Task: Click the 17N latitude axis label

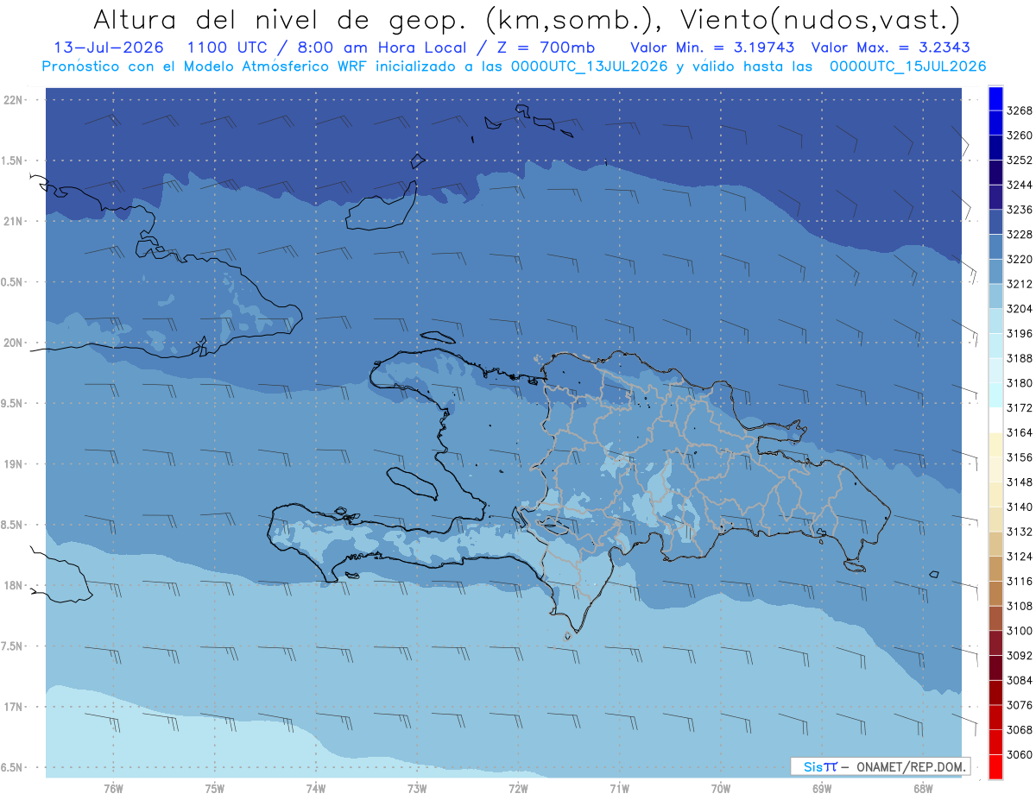Action: (x=13, y=708)
